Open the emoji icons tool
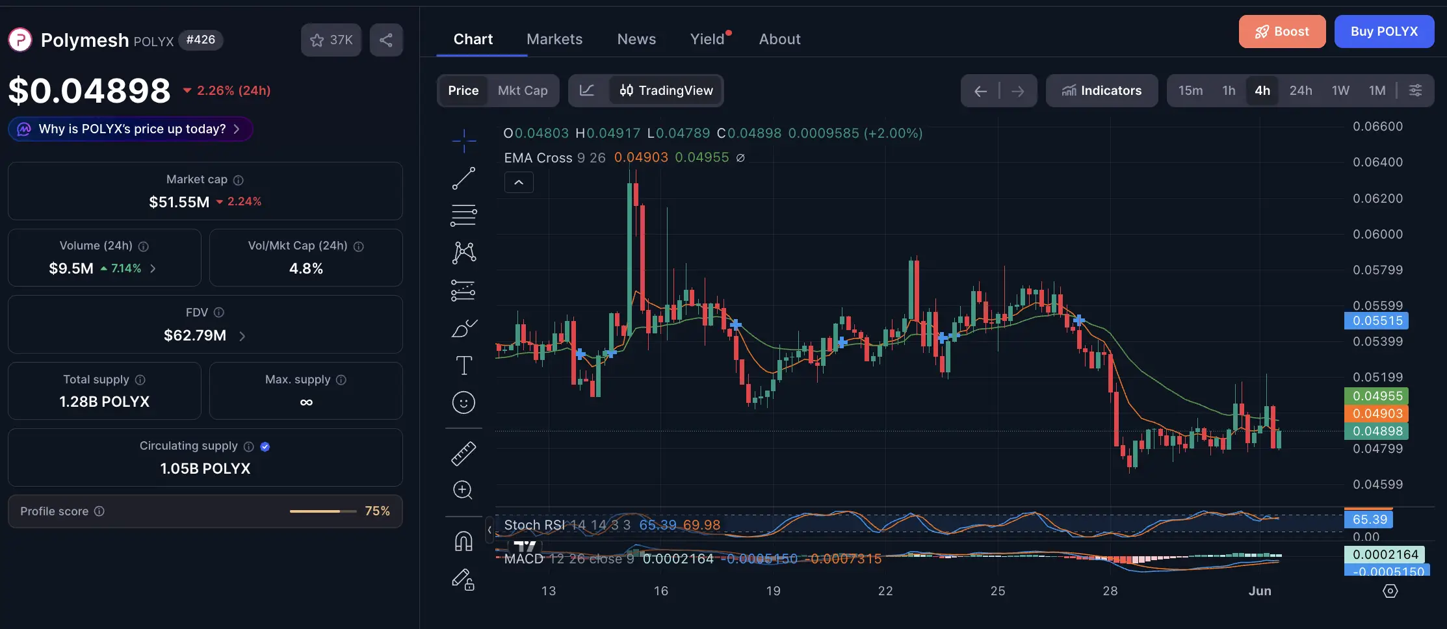 coord(463,403)
